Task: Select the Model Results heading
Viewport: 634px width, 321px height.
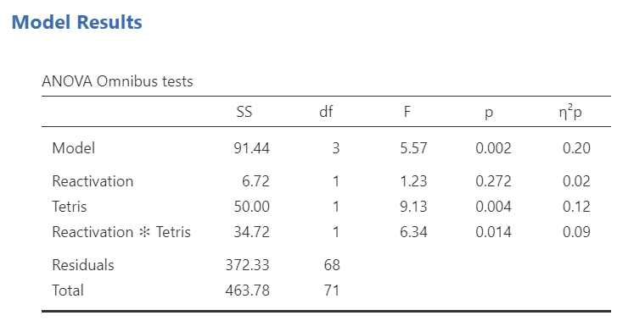Action: (77, 22)
